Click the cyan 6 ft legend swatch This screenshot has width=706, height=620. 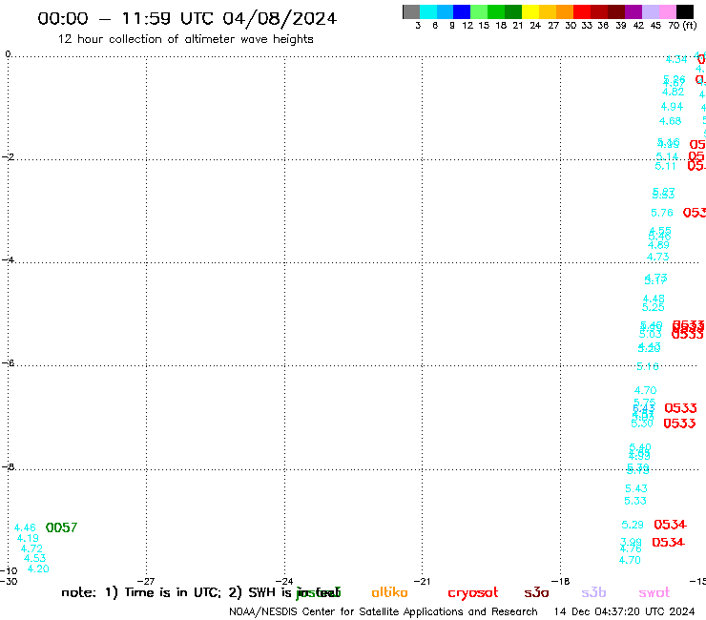[x=428, y=11]
